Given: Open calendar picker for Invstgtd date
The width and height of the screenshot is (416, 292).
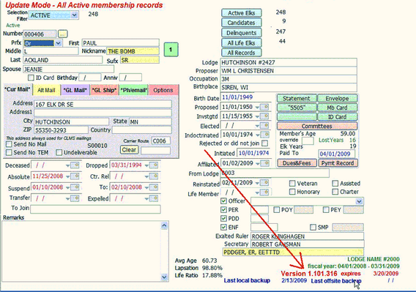Looking at the screenshot, I should [x=264, y=116].
